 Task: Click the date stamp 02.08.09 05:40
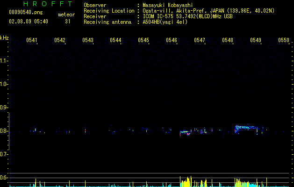click(x=29, y=22)
